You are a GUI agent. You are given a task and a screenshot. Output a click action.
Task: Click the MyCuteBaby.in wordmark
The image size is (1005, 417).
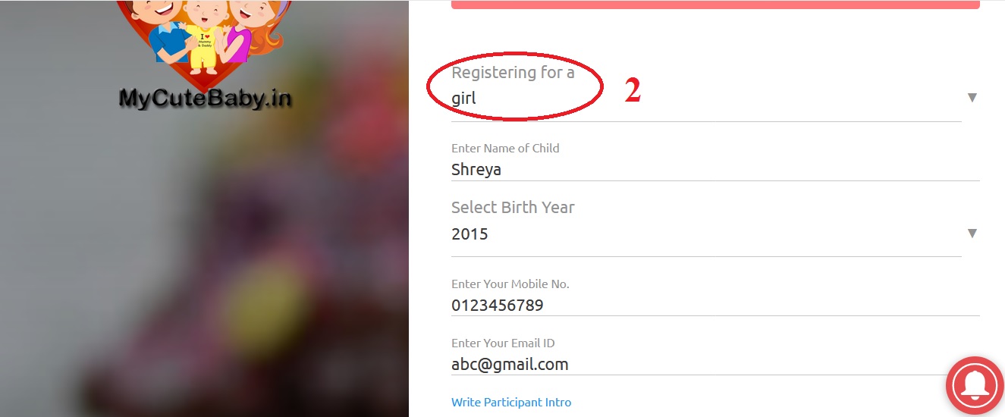205,98
